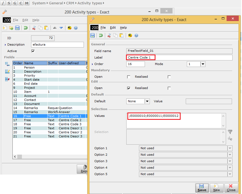Image resolution: width=242 pixels, height=194 pixels.
Task: Click the Paste icon in back window toolbar
Action: (x=46, y=28)
